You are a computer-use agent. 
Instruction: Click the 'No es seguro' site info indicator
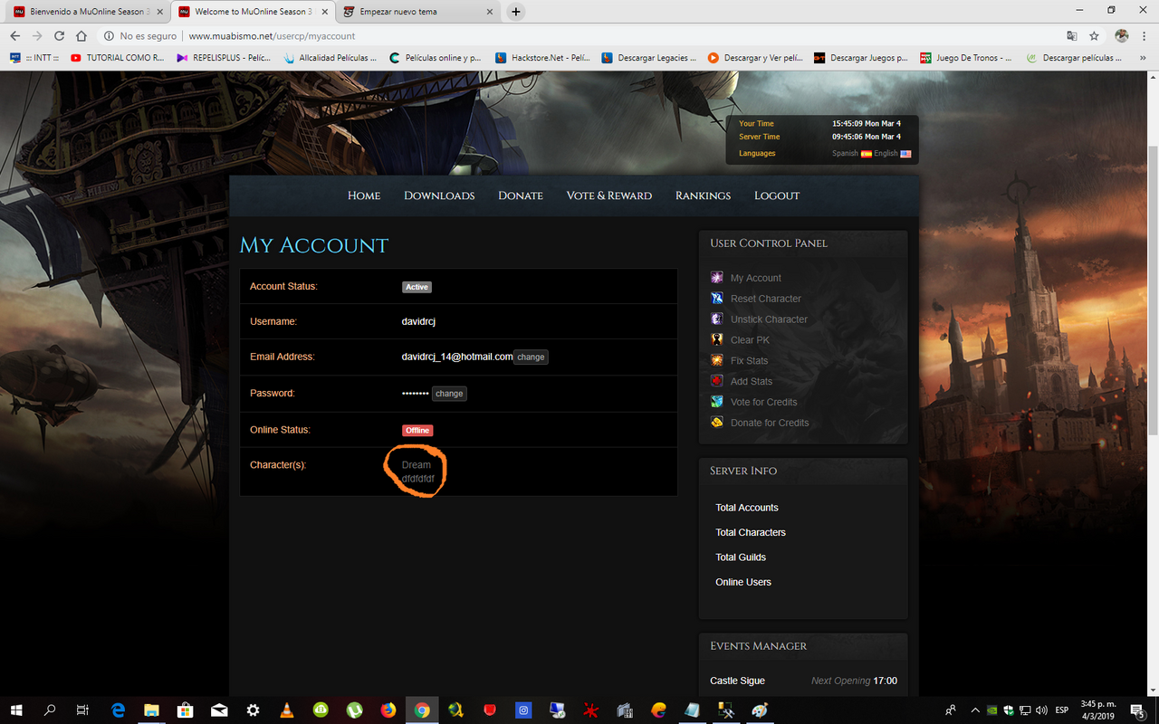pyautogui.click(x=140, y=36)
